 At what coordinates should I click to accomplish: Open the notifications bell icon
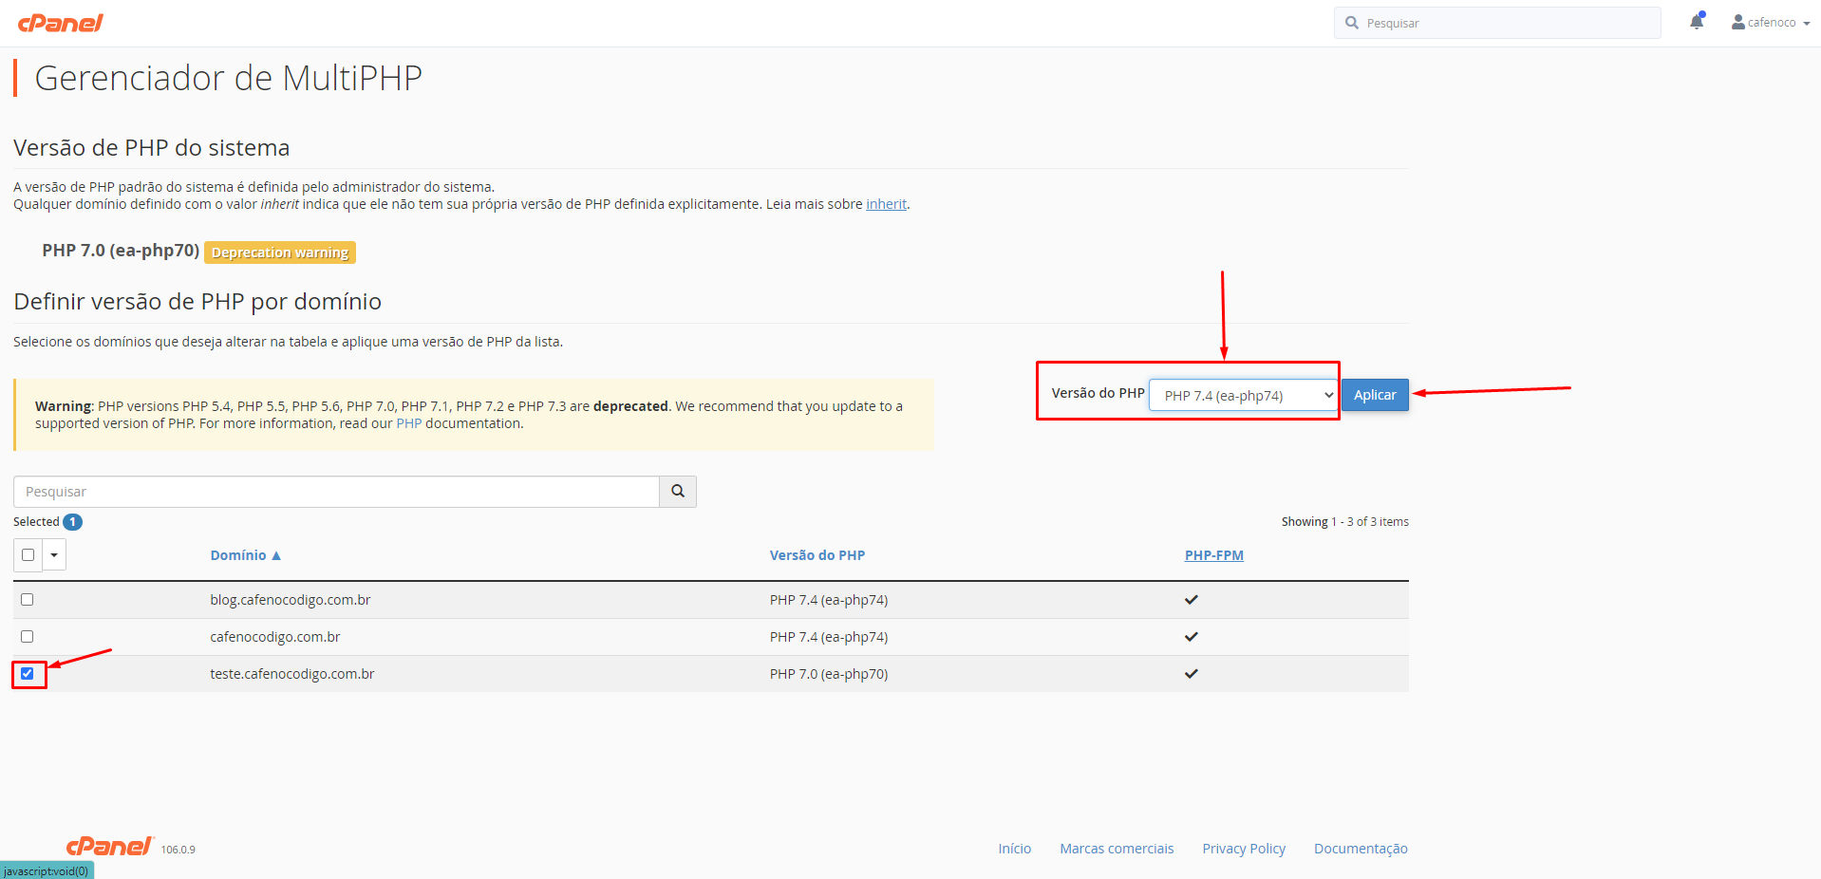pyautogui.click(x=1697, y=22)
